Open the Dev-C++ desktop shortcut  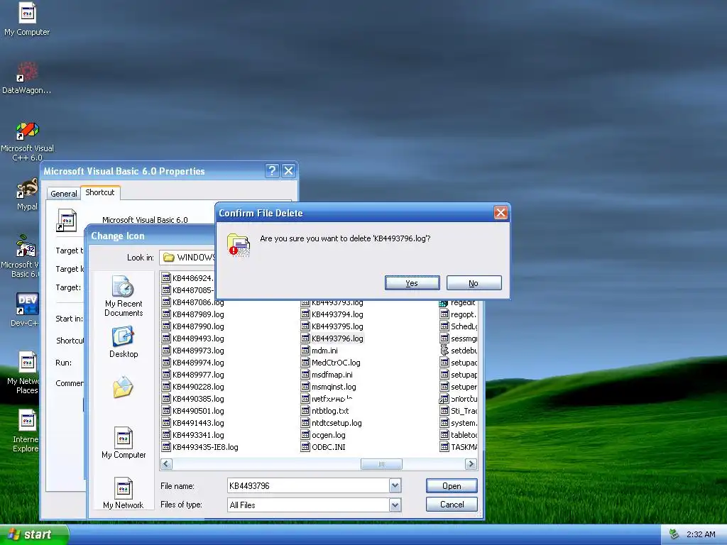[x=26, y=309]
